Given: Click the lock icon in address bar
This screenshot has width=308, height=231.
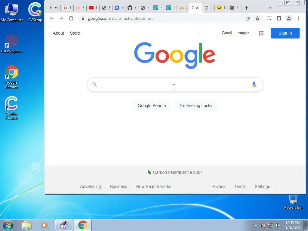Looking at the screenshot, I should point(83,18).
